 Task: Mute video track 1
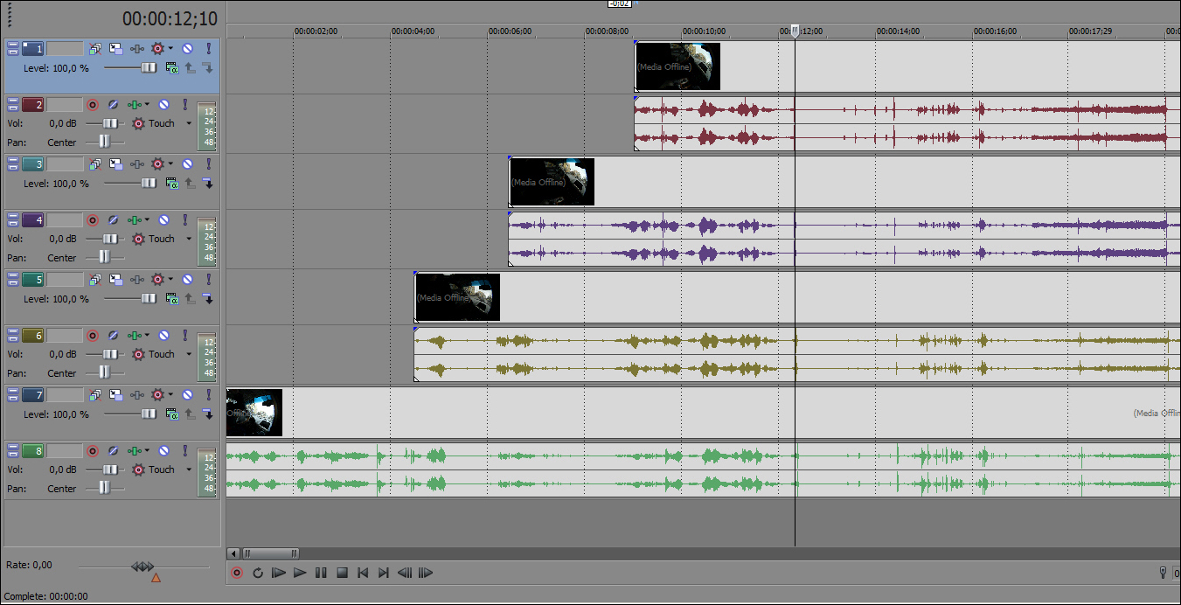click(x=187, y=48)
